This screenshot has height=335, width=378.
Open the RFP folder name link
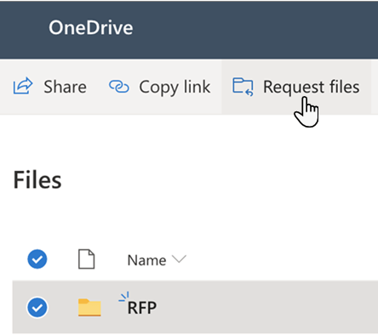pyautogui.click(x=142, y=308)
